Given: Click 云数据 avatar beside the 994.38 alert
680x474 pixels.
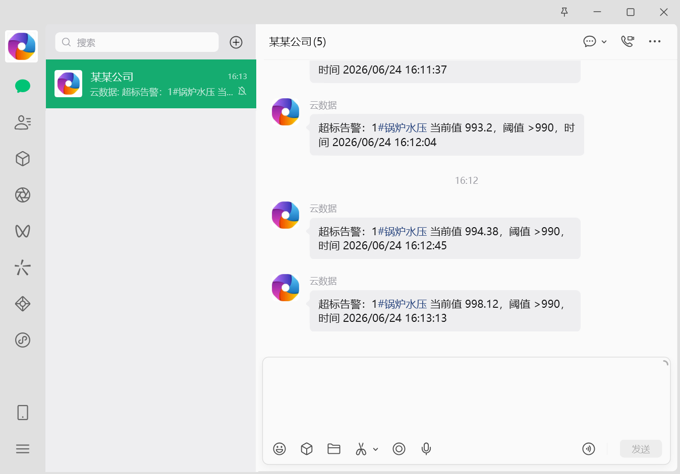Looking at the screenshot, I should [x=286, y=215].
